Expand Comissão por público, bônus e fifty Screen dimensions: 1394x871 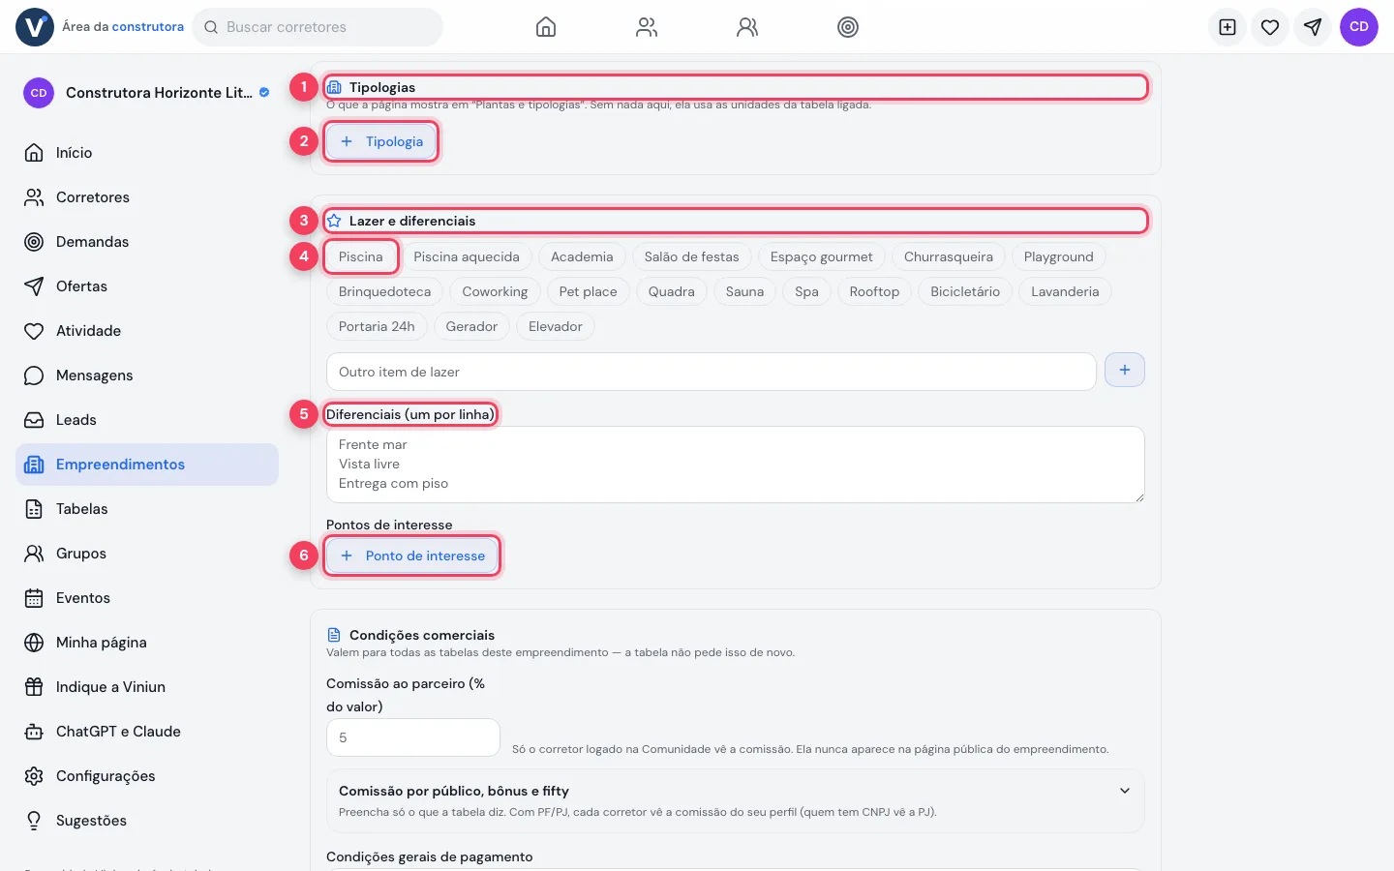[x=736, y=800]
